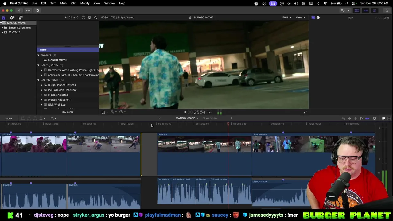Open the browser search magnifier

pos(95,17)
